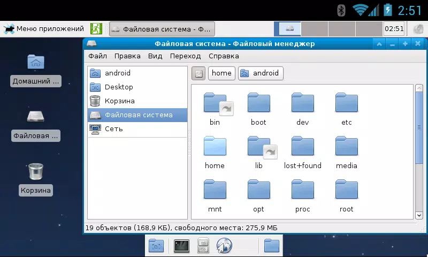The width and height of the screenshot is (428, 257).
Task: Click the home path button
Action: pyautogui.click(x=221, y=73)
